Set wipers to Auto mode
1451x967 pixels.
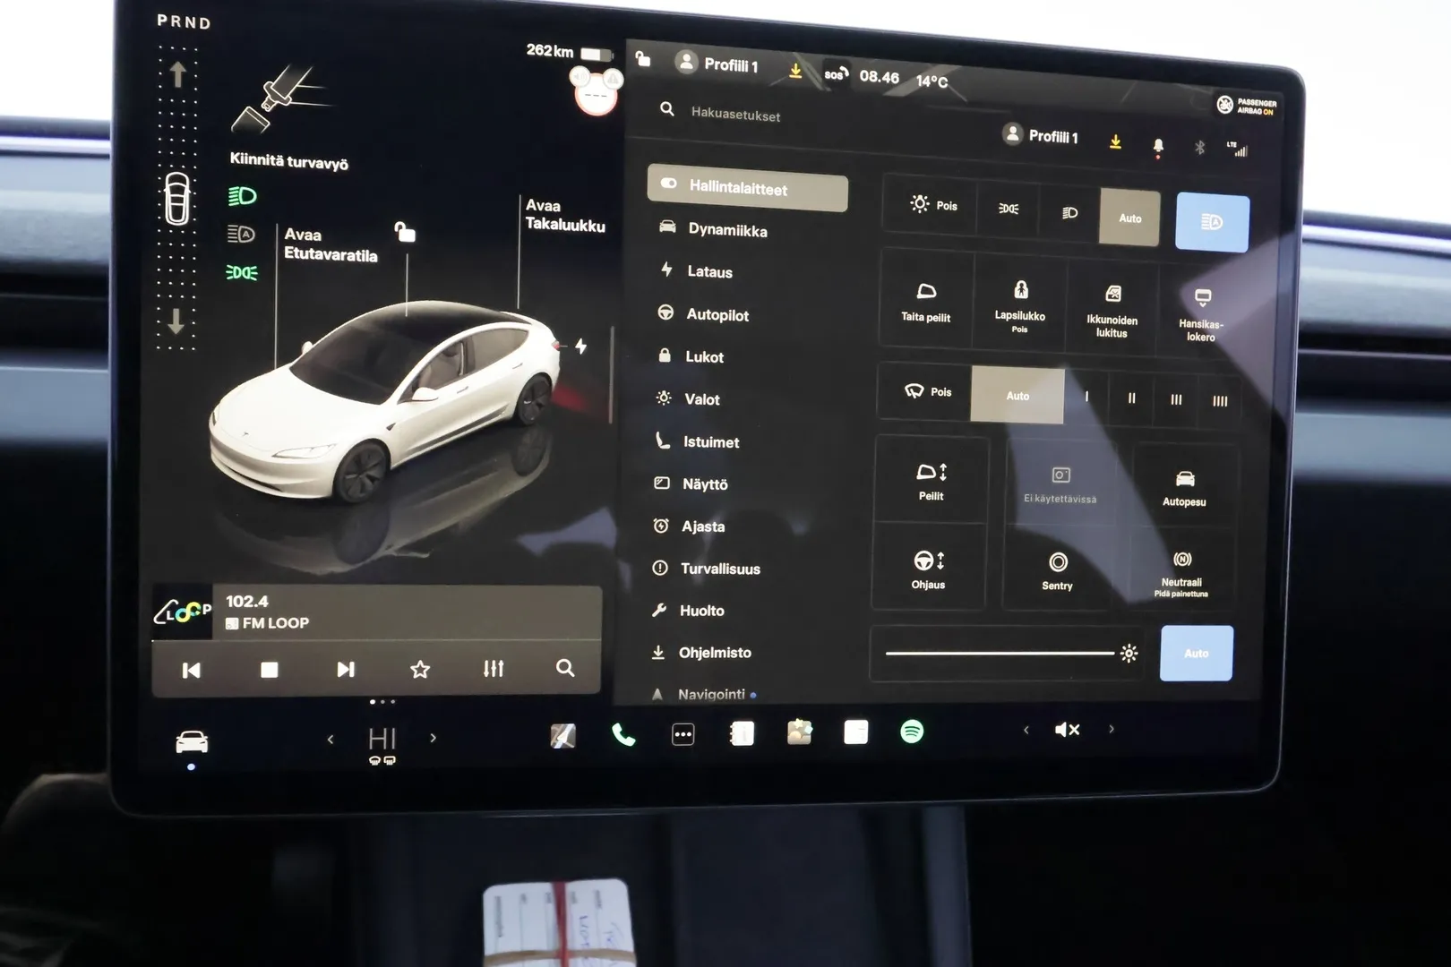1017,395
